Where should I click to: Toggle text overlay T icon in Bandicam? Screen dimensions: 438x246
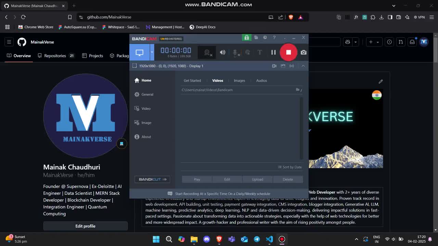[x=260, y=52]
